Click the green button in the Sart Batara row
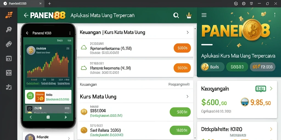The height and width of the screenshot is (140, 281). click(x=180, y=130)
